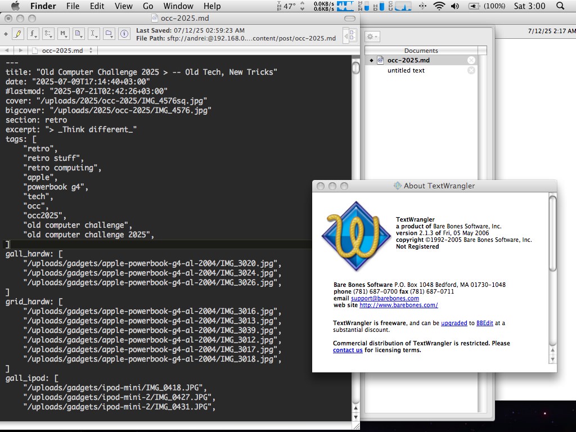Click the contact us link
The width and height of the screenshot is (576, 432).
coord(348,350)
